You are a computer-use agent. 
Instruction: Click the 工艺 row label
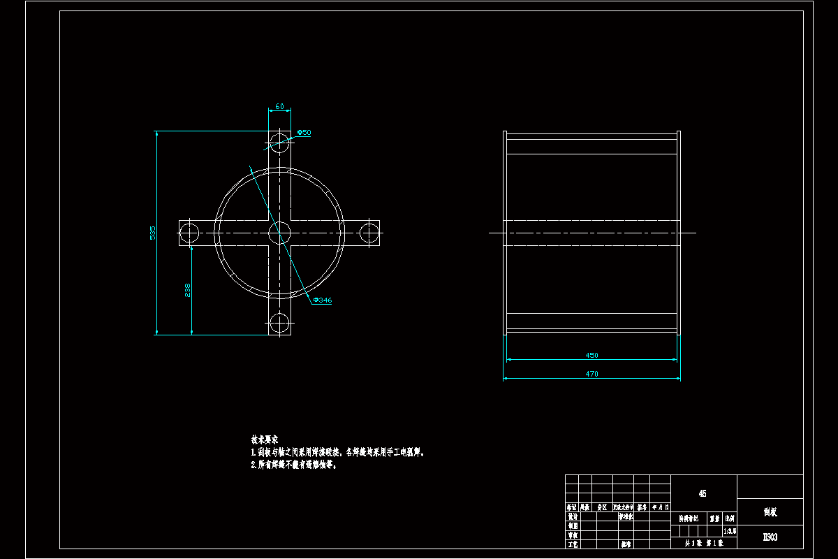click(x=573, y=544)
